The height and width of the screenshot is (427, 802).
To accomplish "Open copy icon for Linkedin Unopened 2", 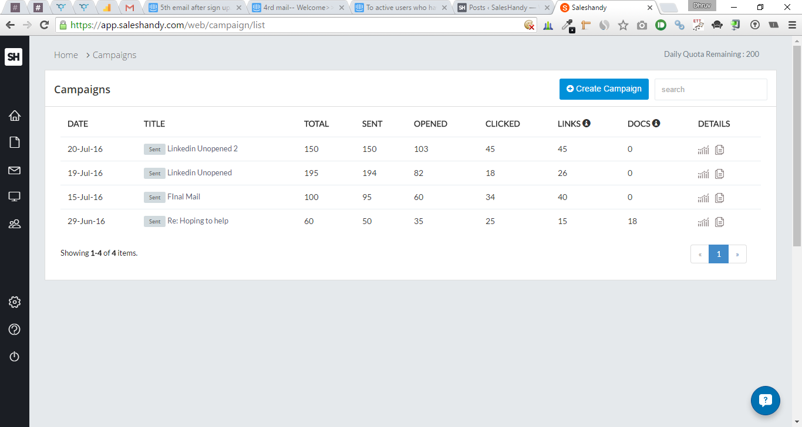I will coord(720,150).
